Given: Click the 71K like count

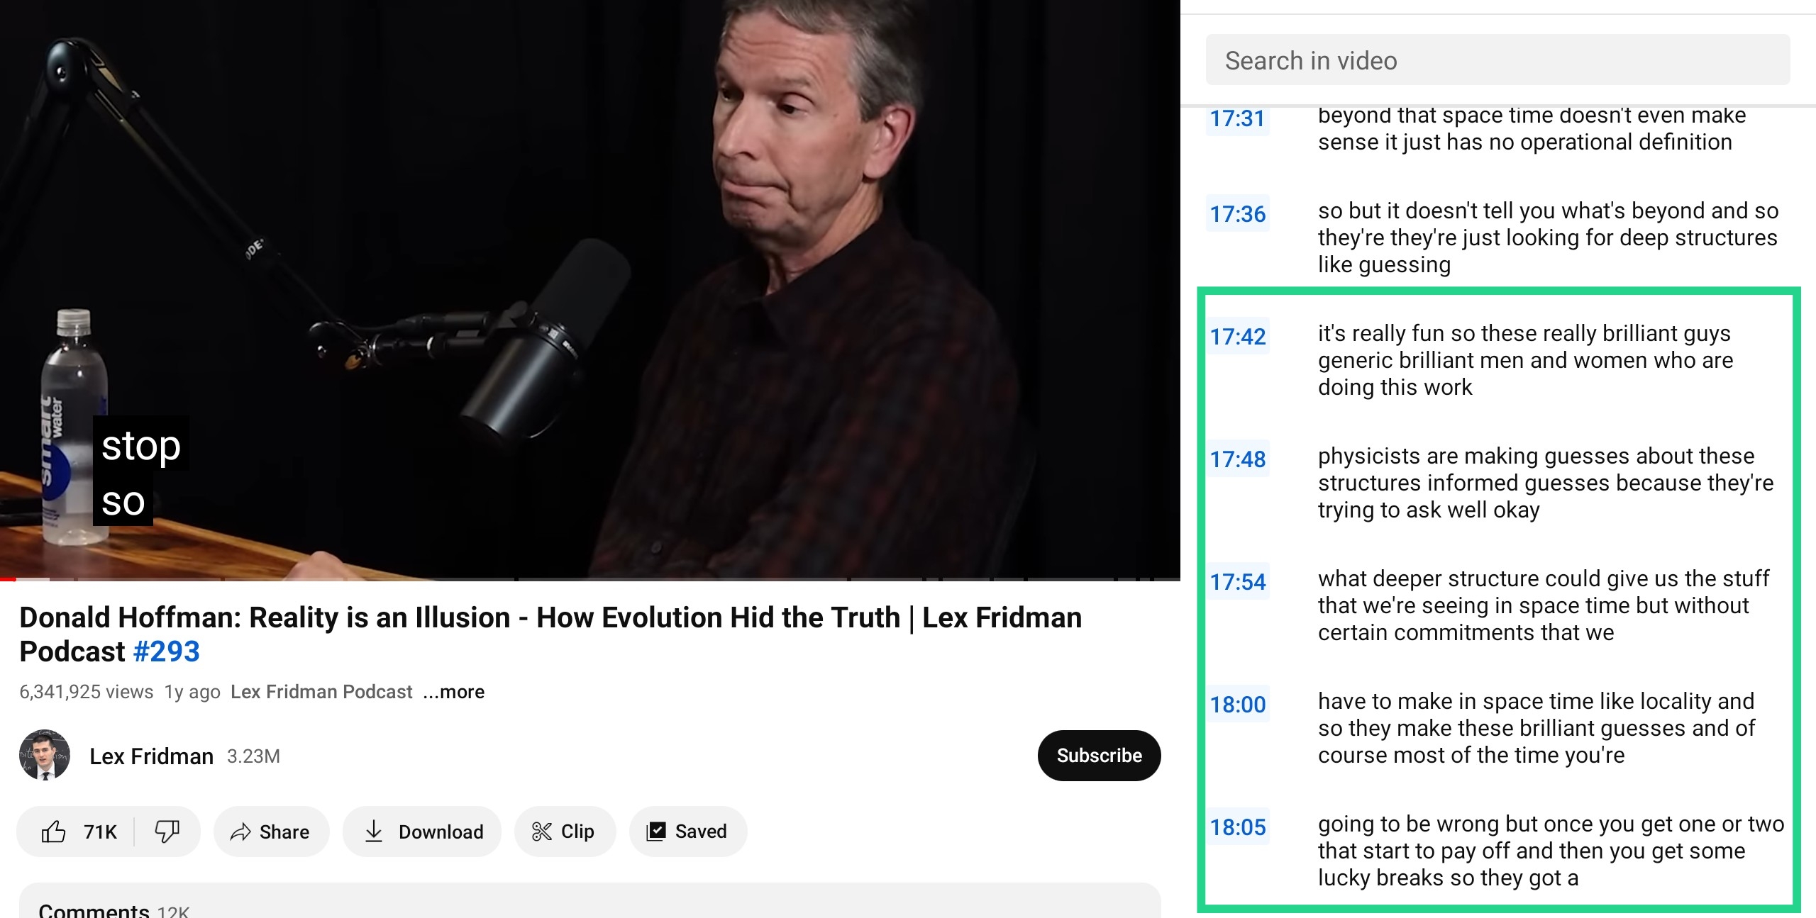Looking at the screenshot, I should click(x=100, y=832).
